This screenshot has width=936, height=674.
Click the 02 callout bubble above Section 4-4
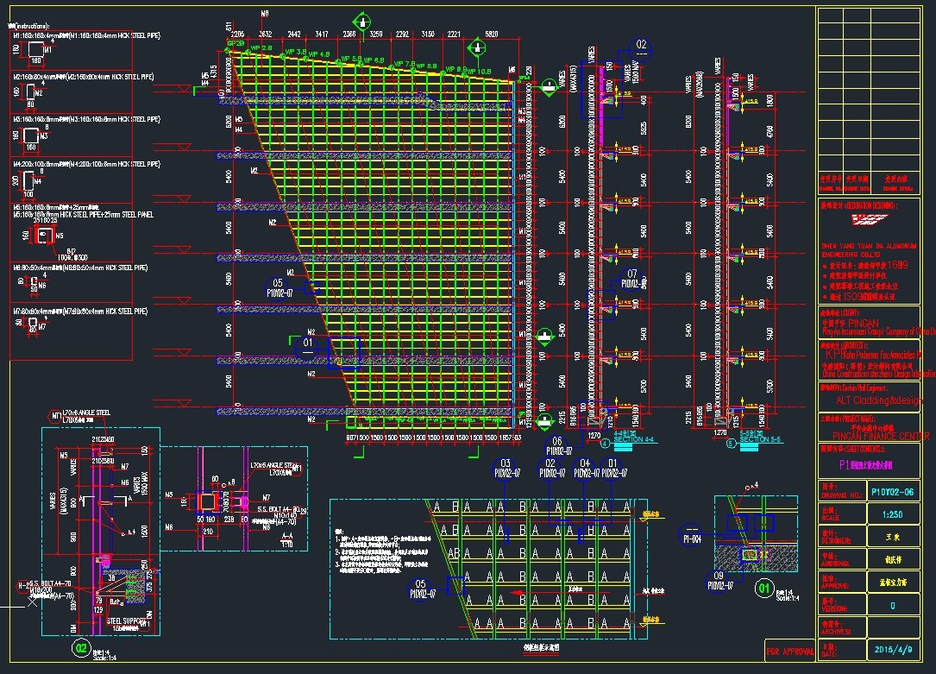click(641, 45)
